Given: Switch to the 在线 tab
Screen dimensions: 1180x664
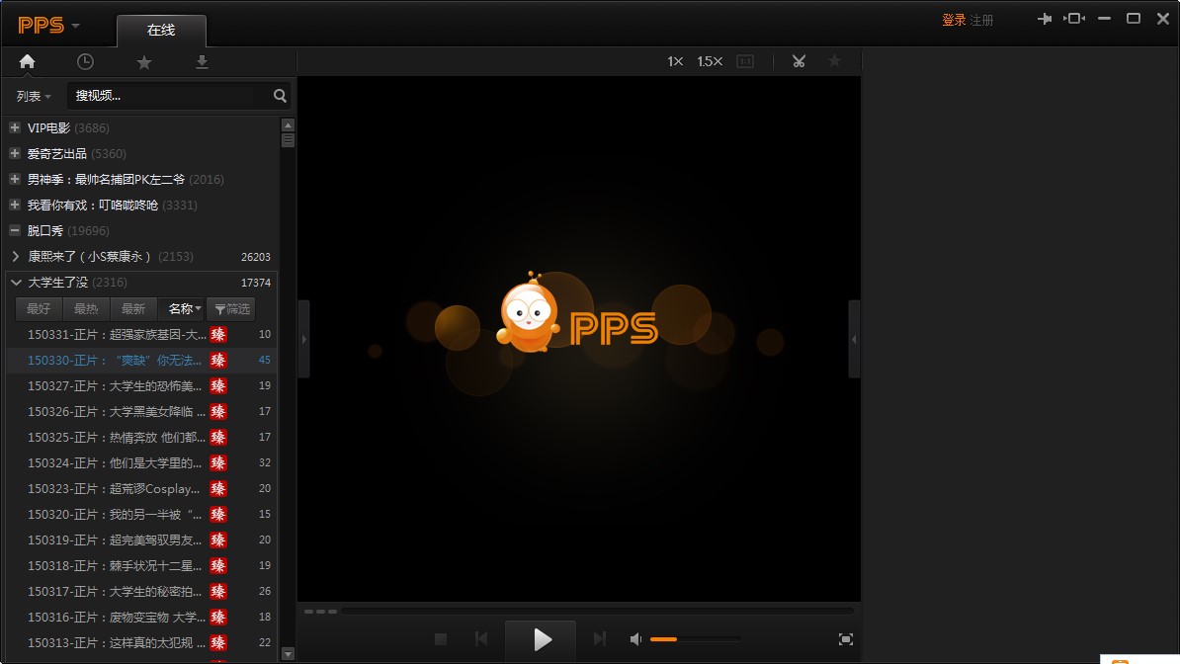Looking at the screenshot, I should click(x=161, y=31).
